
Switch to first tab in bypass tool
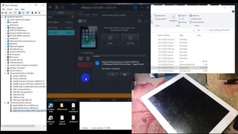(80, 15)
